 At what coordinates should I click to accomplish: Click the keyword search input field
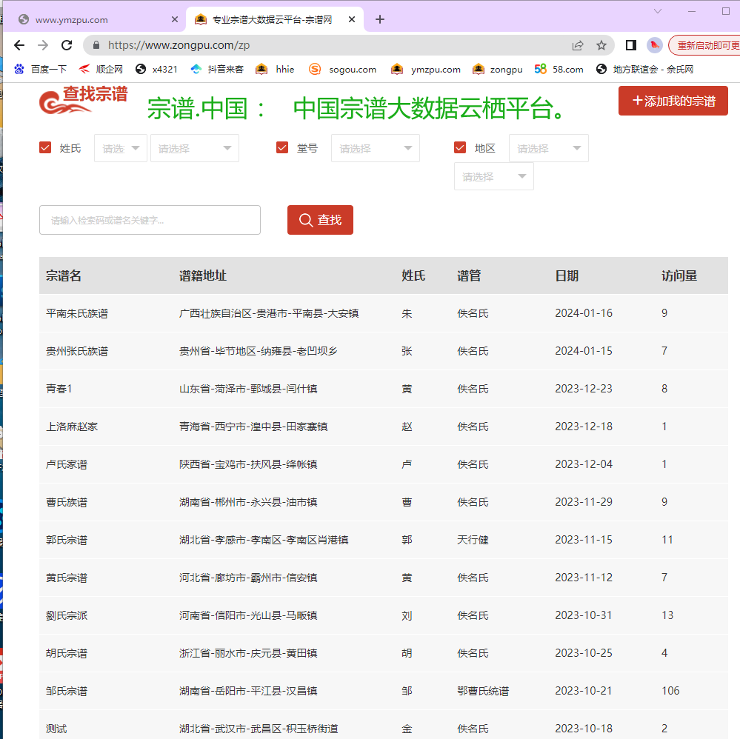pyautogui.click(x=150, y=220)
